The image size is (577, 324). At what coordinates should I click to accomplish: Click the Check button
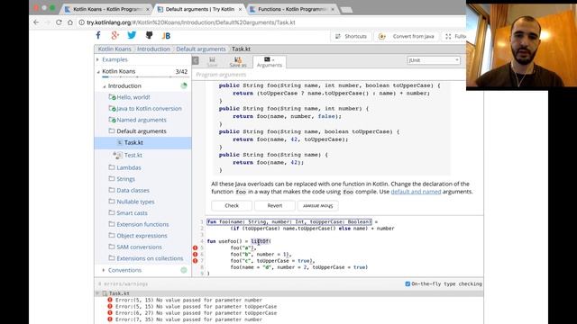pos(232,206)
